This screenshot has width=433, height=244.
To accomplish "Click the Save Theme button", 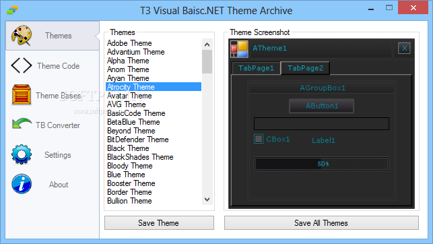I will coord(159,222).
